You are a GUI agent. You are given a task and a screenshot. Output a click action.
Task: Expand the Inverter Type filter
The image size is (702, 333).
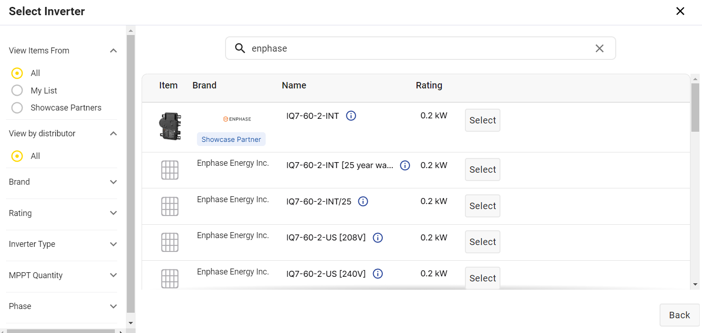point(113,244)
